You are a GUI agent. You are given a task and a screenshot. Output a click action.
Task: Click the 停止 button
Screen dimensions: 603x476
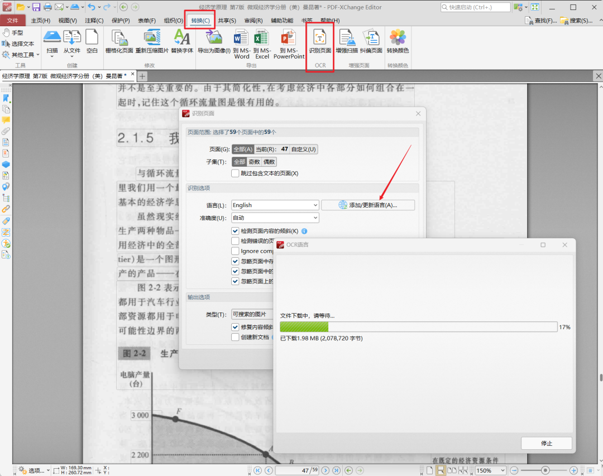click(x=546, y=443)
